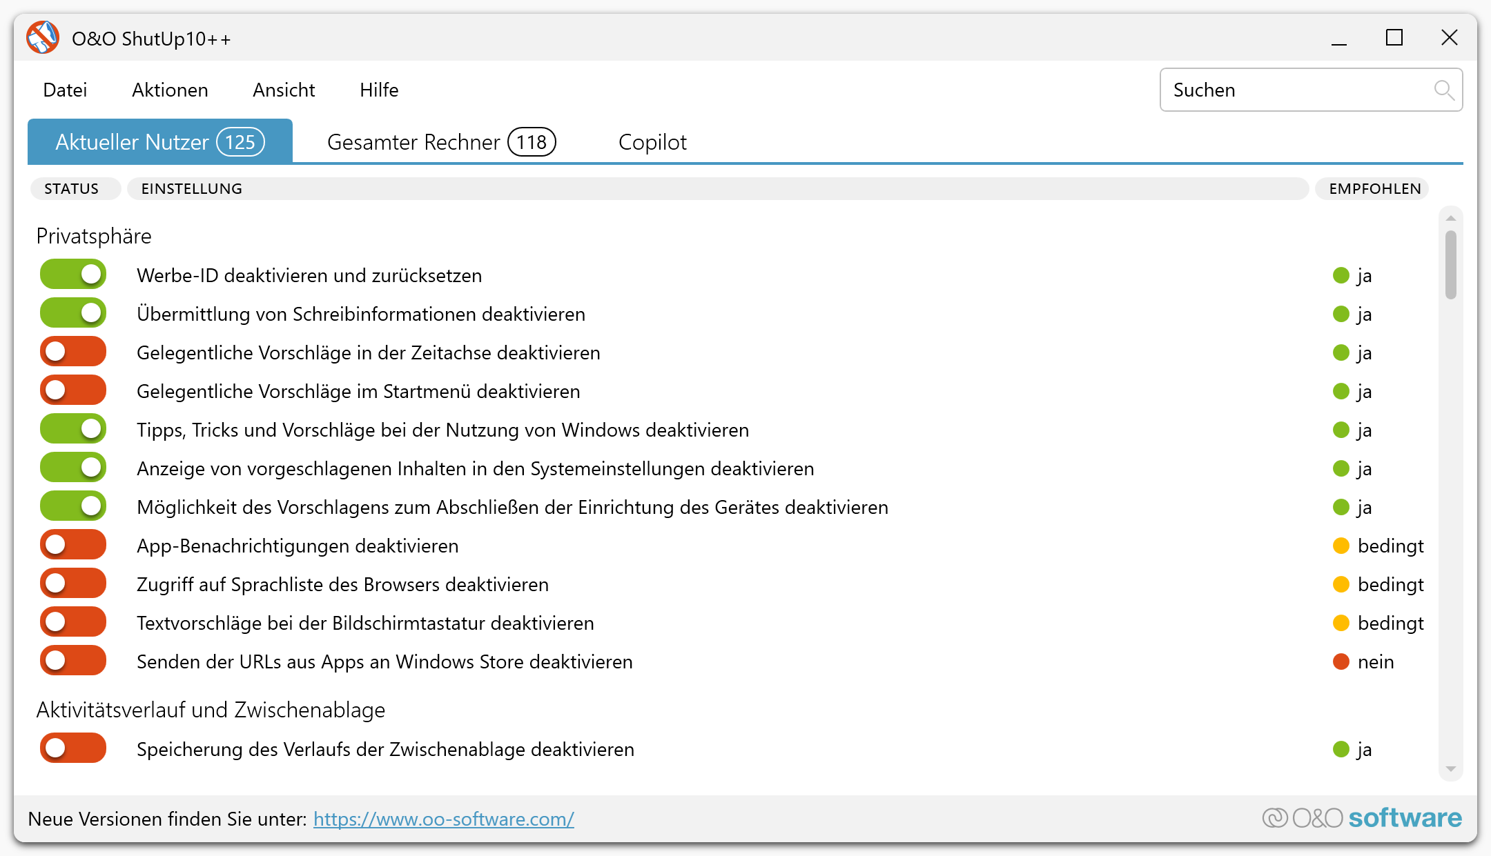The image size is (1491, 856).
Task: Toggle Speicherung des Verlaufs der Zwischenablage
Action: (73, 748)
